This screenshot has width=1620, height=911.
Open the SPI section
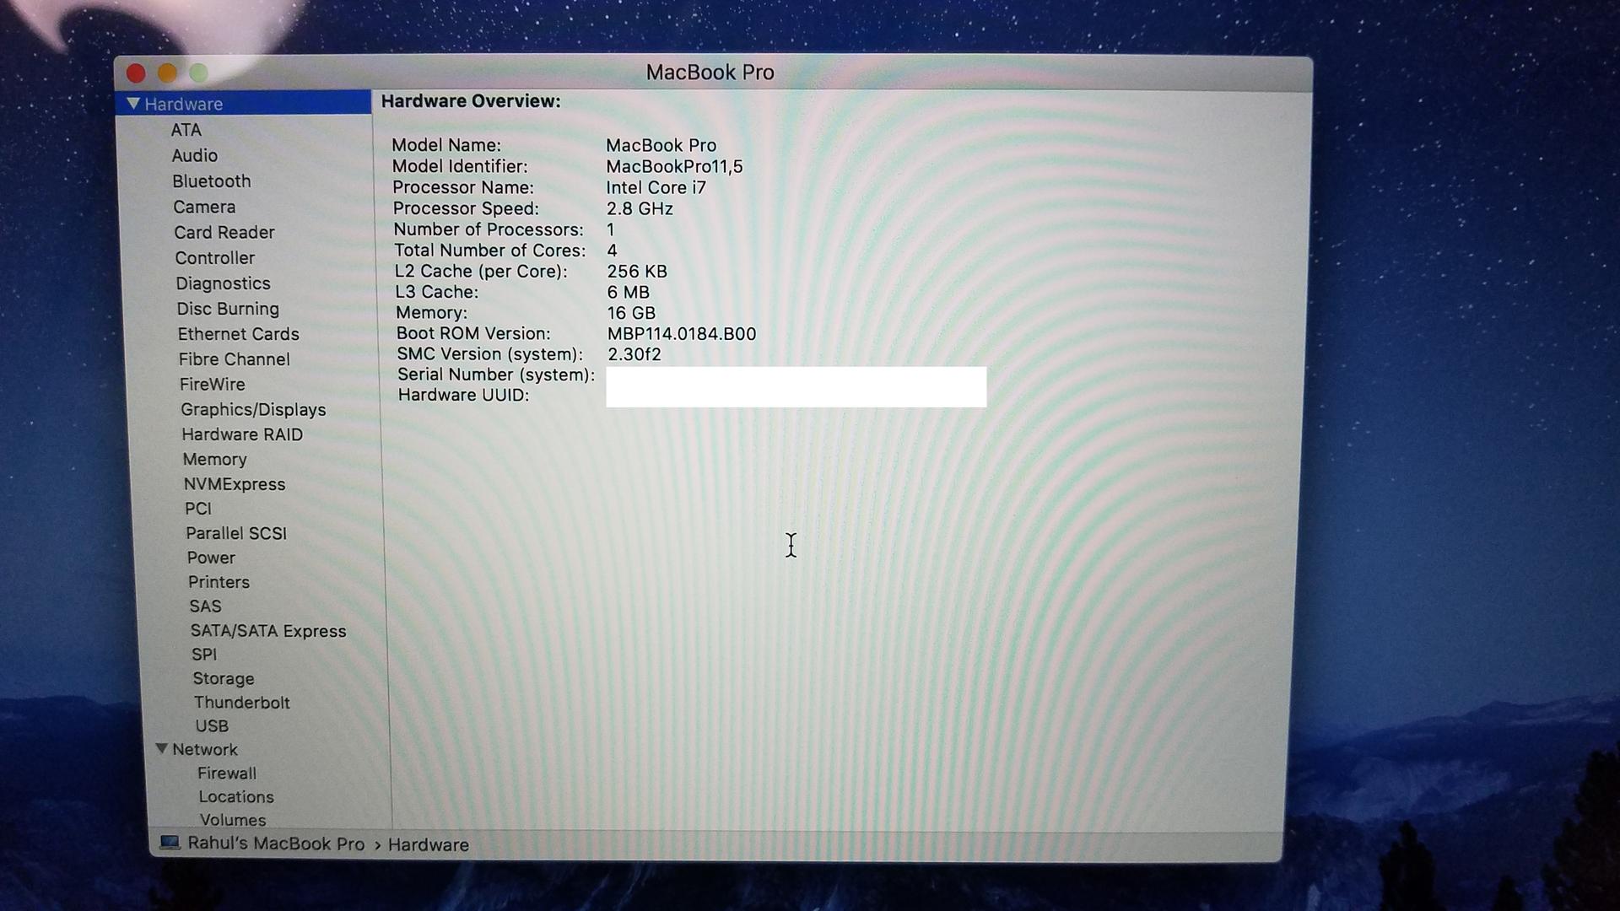click(203, 655)
